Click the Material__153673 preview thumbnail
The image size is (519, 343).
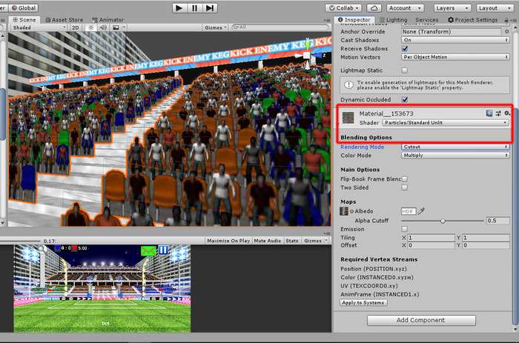tap(348, 118)
